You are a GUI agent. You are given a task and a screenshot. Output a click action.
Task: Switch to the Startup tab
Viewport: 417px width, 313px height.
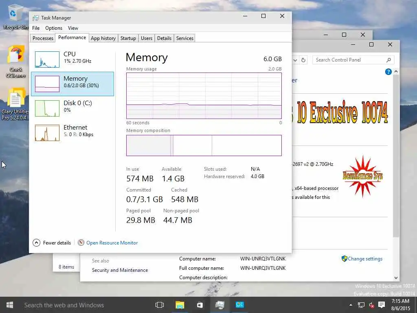pyautogui.click(x=128, y=38)
